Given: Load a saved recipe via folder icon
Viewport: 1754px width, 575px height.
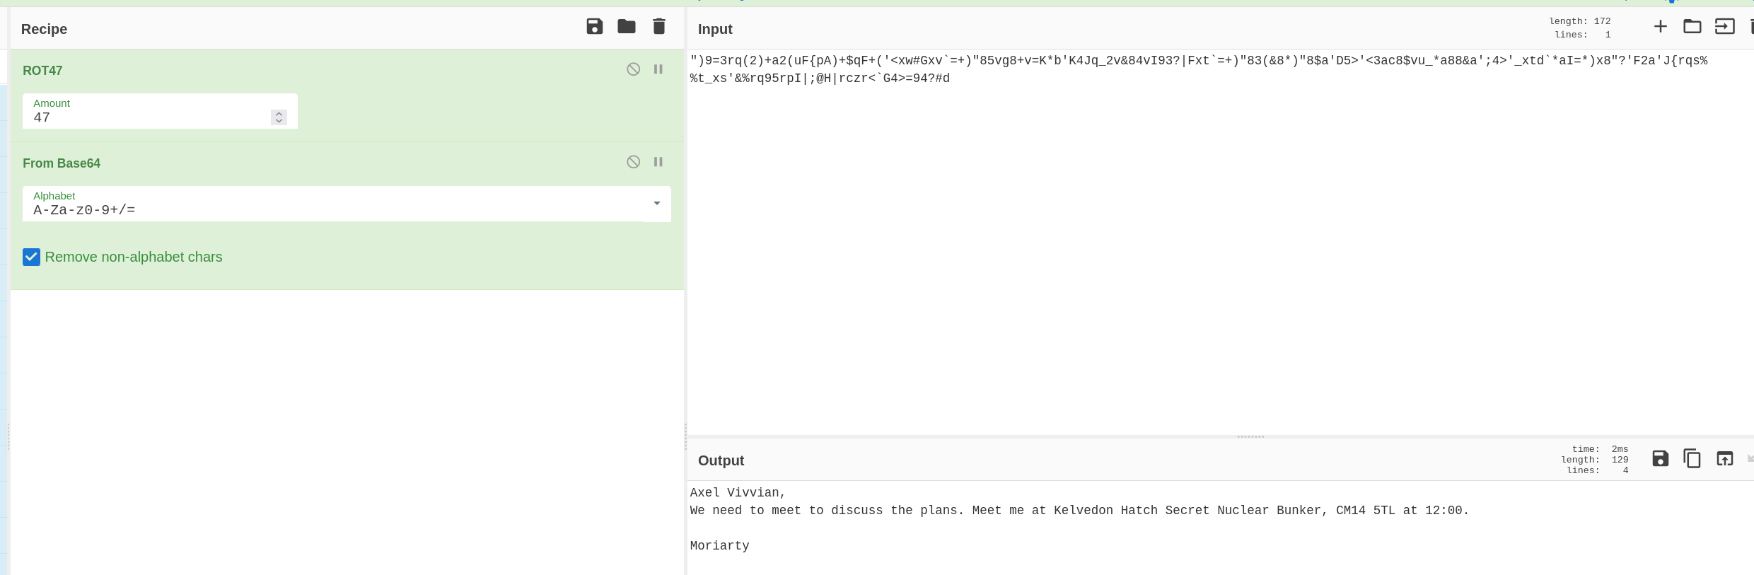Looking at the screenshot, I should click(626, 27).
